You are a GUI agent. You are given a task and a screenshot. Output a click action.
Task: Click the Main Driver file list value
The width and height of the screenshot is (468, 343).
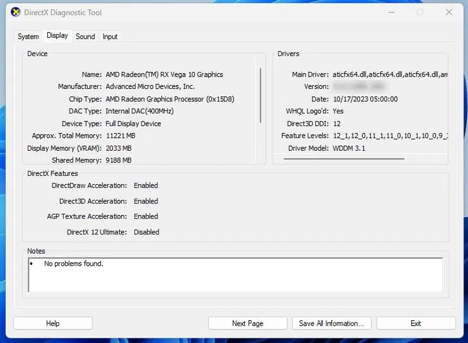(x=390, y=75)
